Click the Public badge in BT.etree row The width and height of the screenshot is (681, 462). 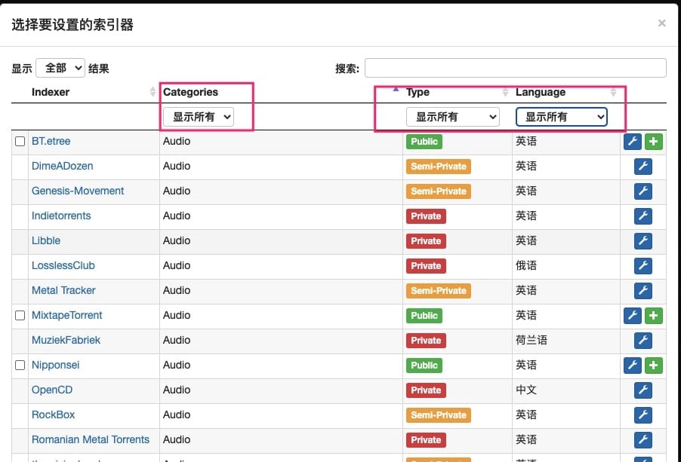pos(424,142)
